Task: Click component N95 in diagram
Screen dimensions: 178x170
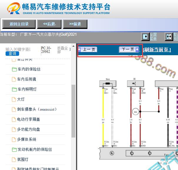Action: coord(108,84)
